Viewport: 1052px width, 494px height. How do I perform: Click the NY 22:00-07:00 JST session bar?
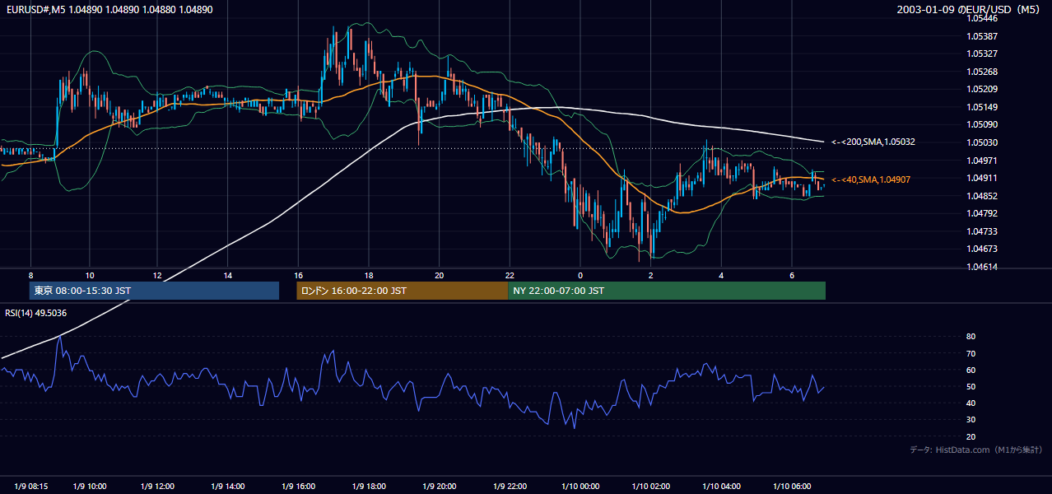pos(667,291)
